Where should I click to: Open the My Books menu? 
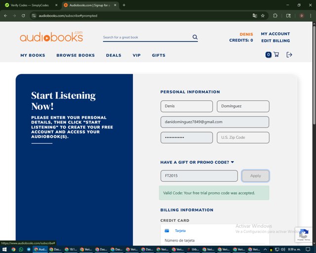click(33, 55)
